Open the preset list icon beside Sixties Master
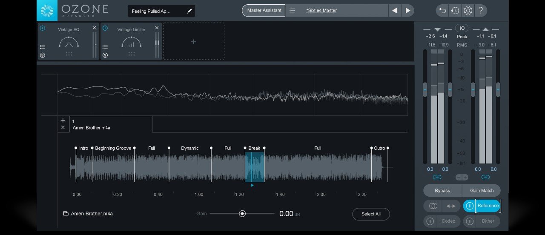545x235 pixels. point(293,11)
